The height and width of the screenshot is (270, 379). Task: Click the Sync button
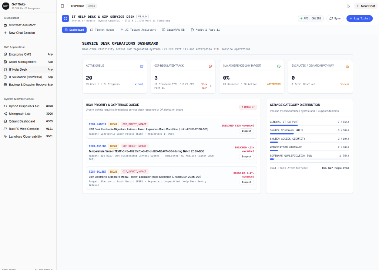click(x=335, y=18)
